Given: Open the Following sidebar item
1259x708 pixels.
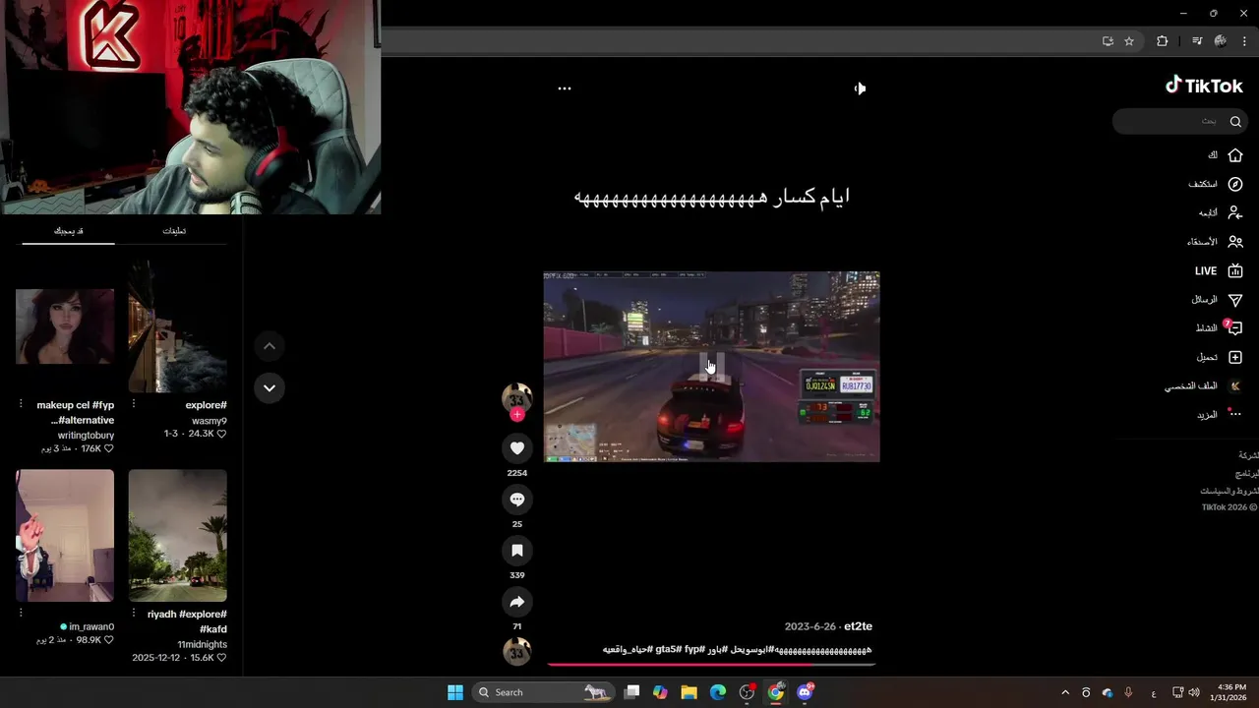Looking at the screenshot, I should (x=1221, y=212).
